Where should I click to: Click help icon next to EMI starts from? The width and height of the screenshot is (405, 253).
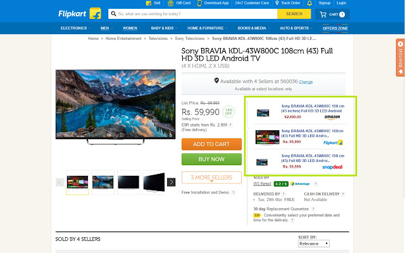point(230,125)
